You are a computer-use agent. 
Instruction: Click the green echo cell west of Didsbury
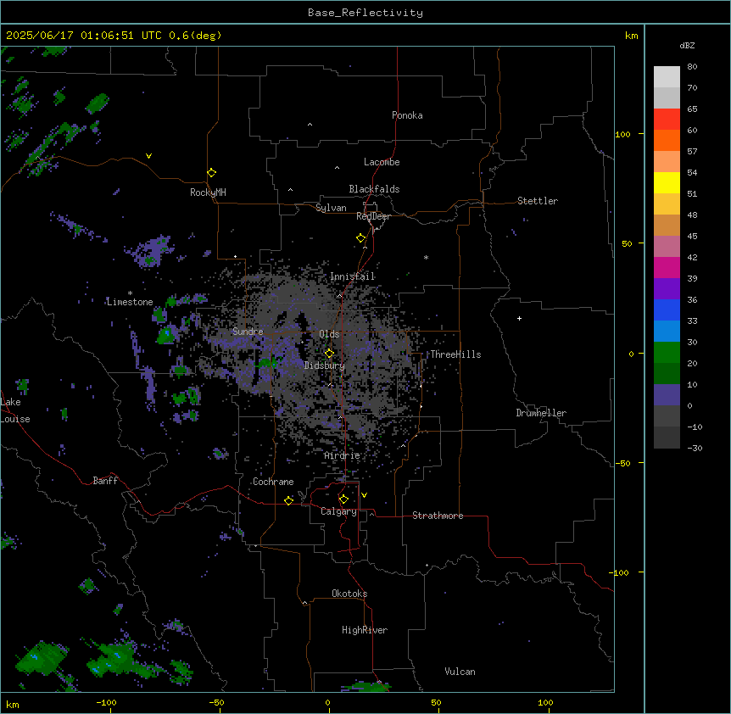click(267, 362)
